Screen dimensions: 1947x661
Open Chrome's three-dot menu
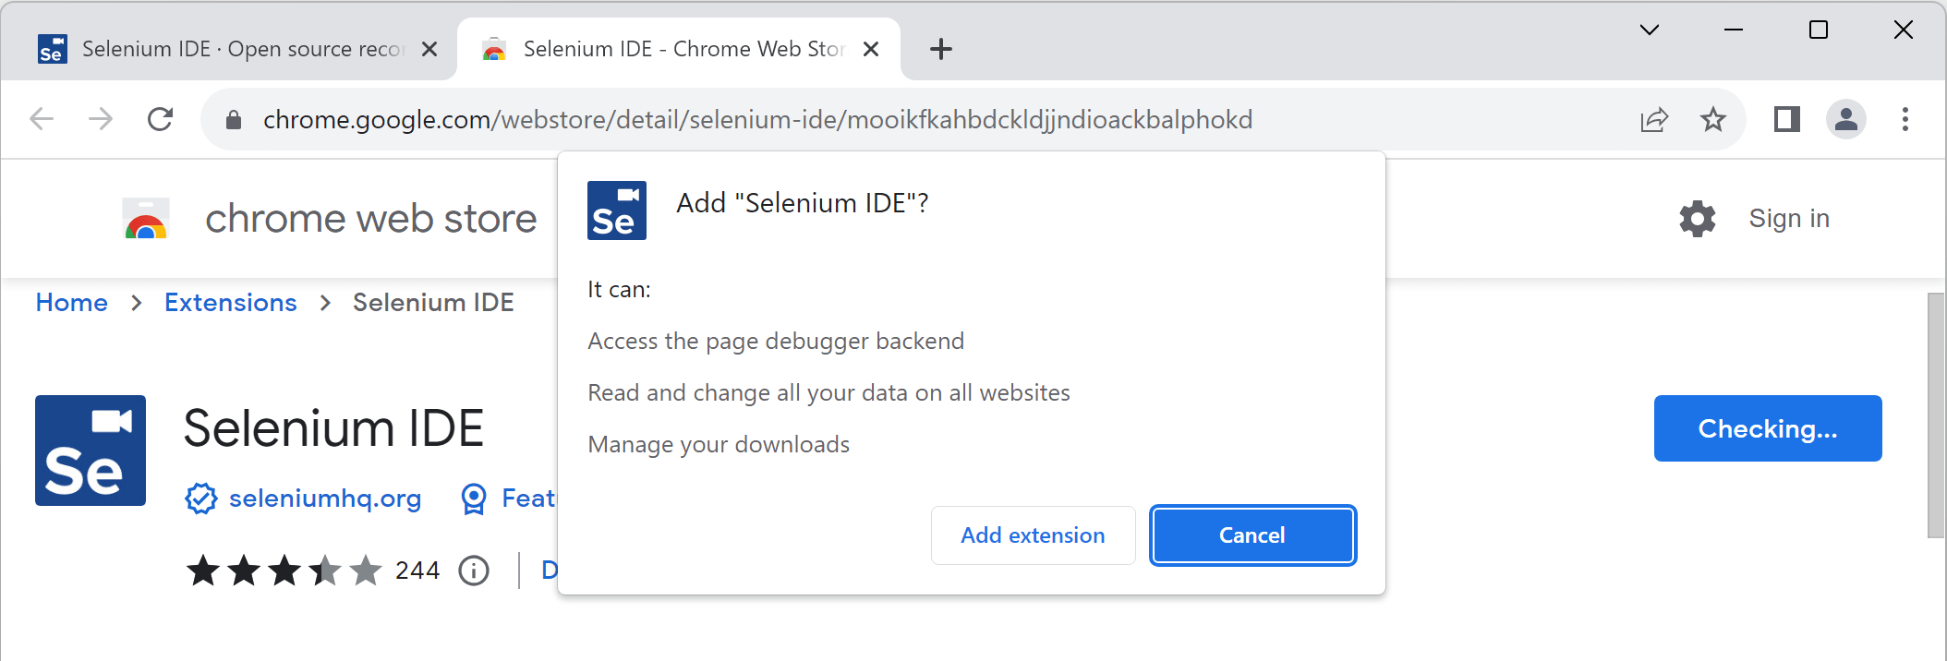pos(1905,118)
